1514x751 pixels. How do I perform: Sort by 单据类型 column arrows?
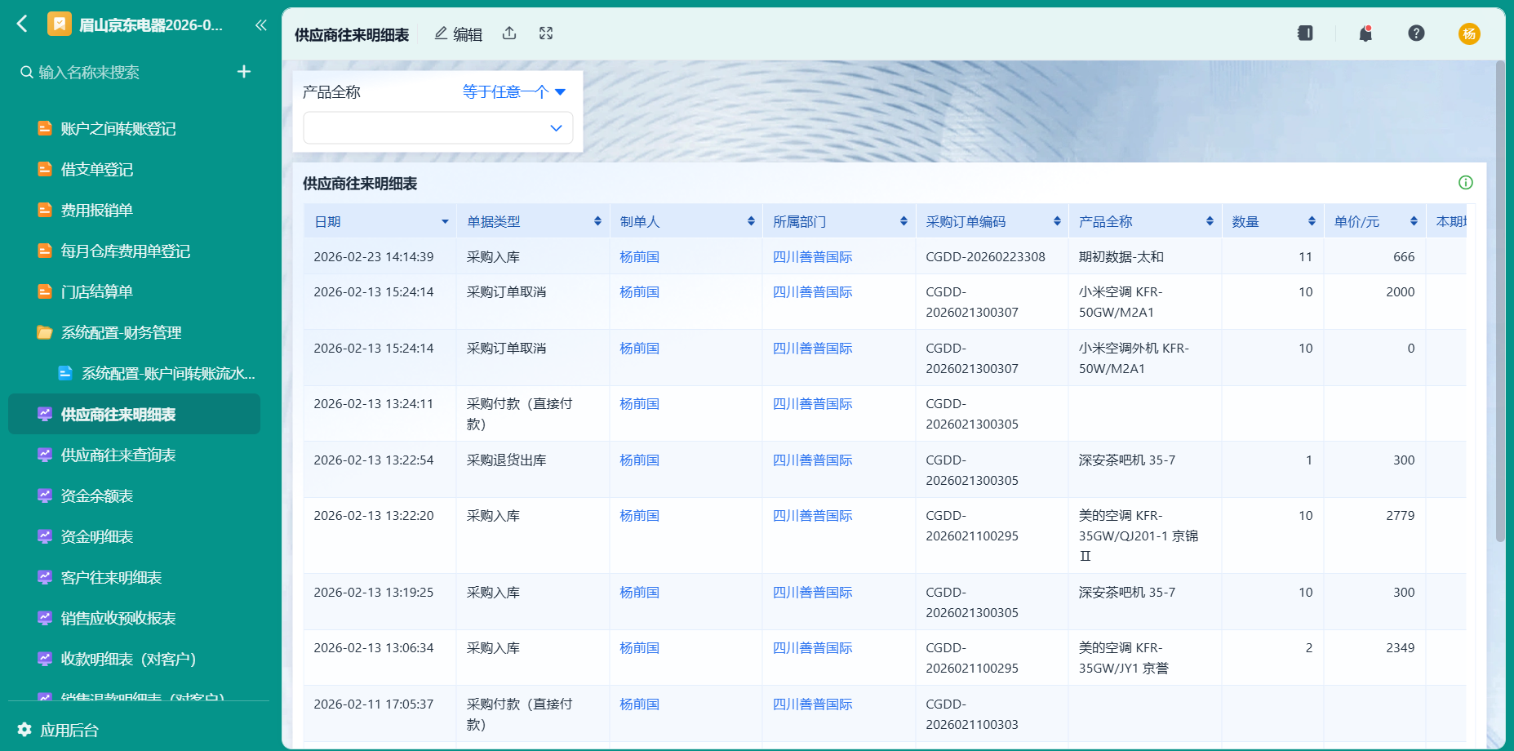(597, 221)
